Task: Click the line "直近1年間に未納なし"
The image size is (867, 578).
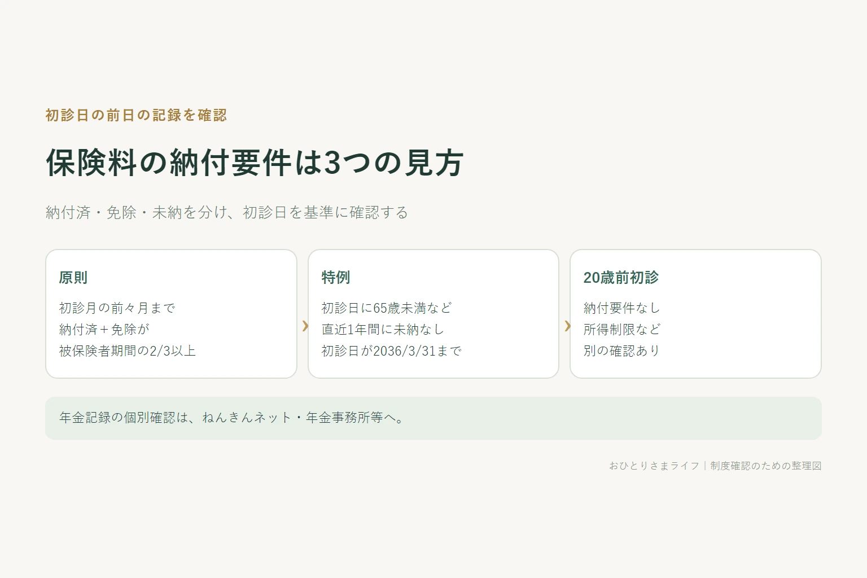Action: 383,330
